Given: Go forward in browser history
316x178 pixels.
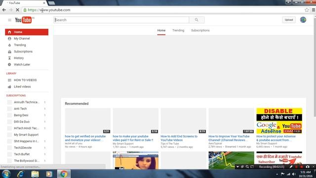Looking at the screenshot, I should pyautogui.click(x=11, y=10).
